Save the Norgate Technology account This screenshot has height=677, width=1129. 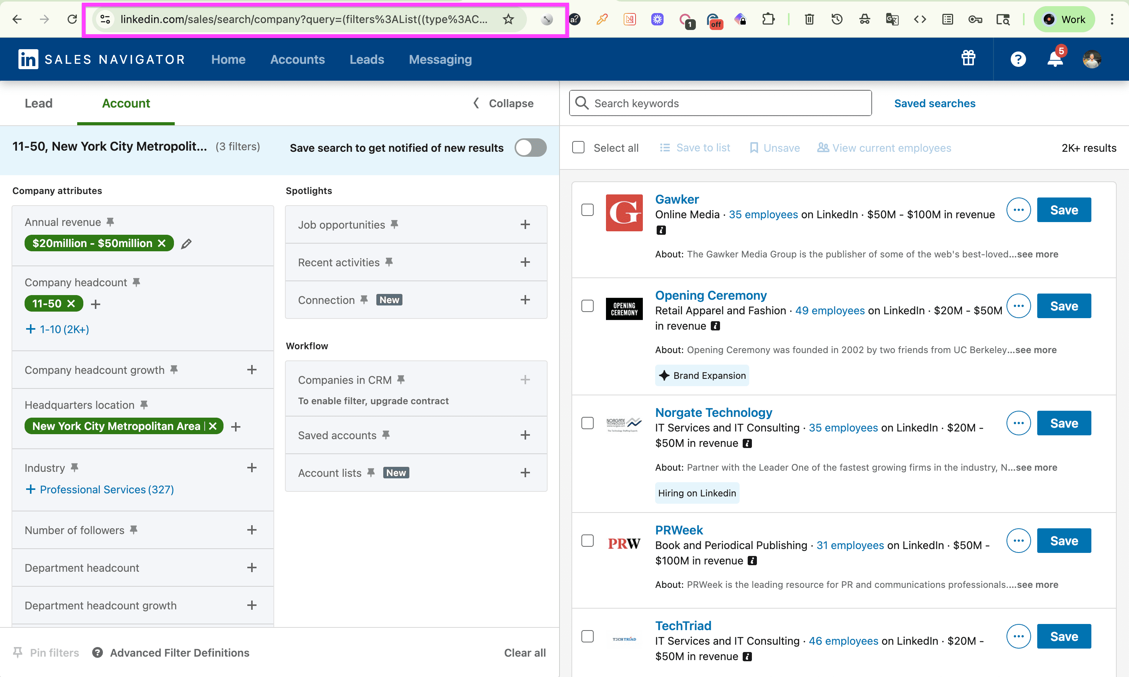point(1063,423)
